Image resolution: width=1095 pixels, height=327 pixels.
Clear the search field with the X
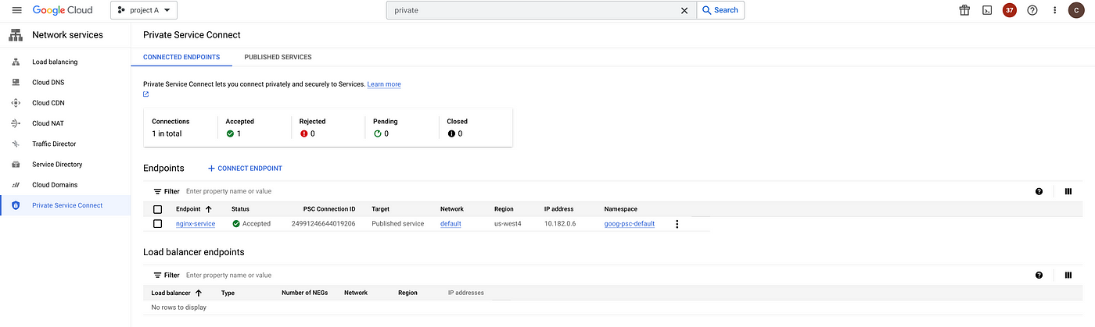[x=684, y=10]
